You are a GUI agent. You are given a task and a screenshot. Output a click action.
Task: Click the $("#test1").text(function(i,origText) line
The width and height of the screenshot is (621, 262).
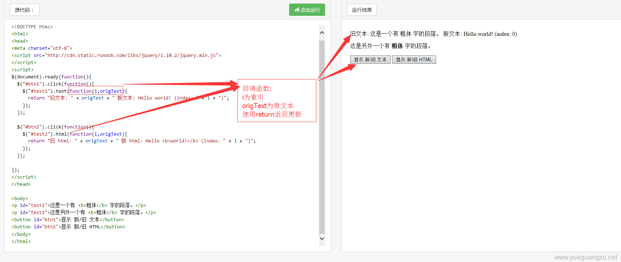point(75,91)
